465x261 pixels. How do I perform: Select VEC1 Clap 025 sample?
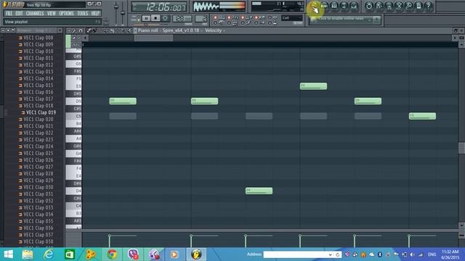tap(38, 153)
